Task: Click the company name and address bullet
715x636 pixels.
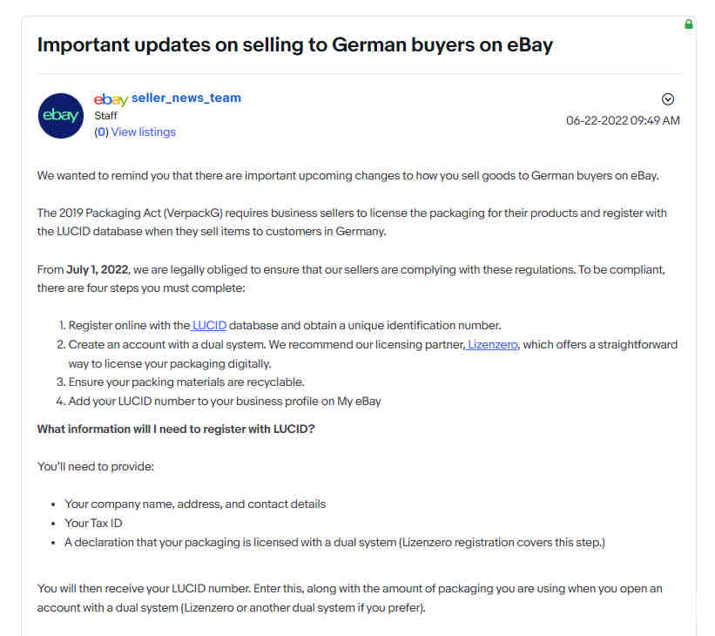Action: click(x=195, y=504)
